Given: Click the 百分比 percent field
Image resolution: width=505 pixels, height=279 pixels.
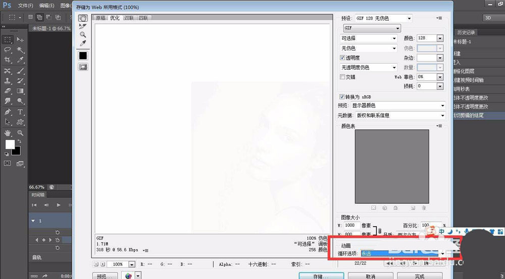Looking at the screenshot, I should [x=431, y=225].
